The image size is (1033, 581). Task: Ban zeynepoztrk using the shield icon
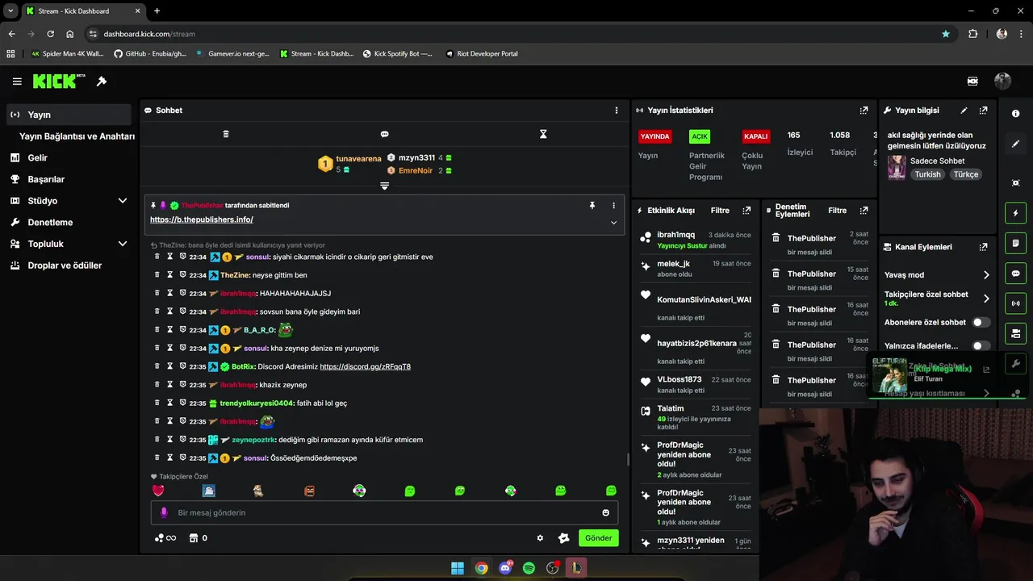pos(182,440)
